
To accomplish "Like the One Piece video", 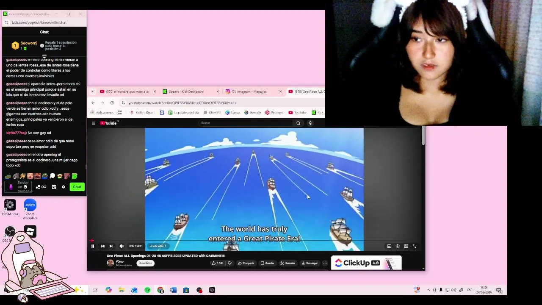I will [217, 263].
